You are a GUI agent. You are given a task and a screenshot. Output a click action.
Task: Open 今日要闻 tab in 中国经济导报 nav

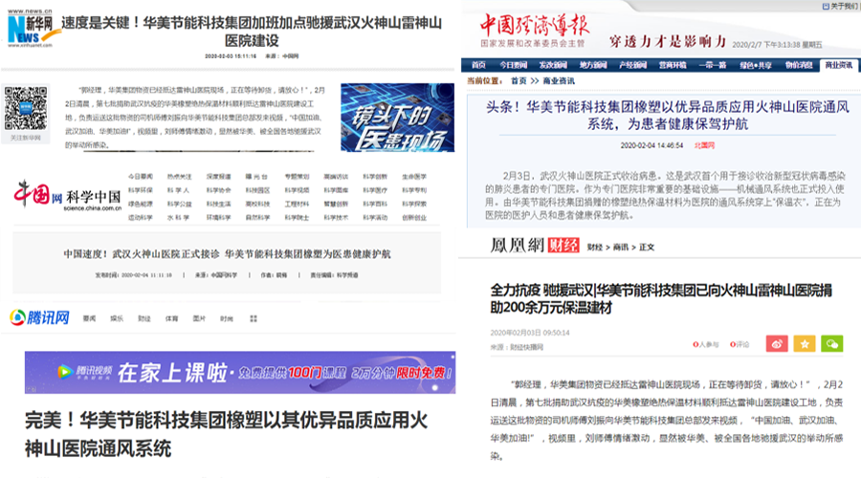pos(514,65)
